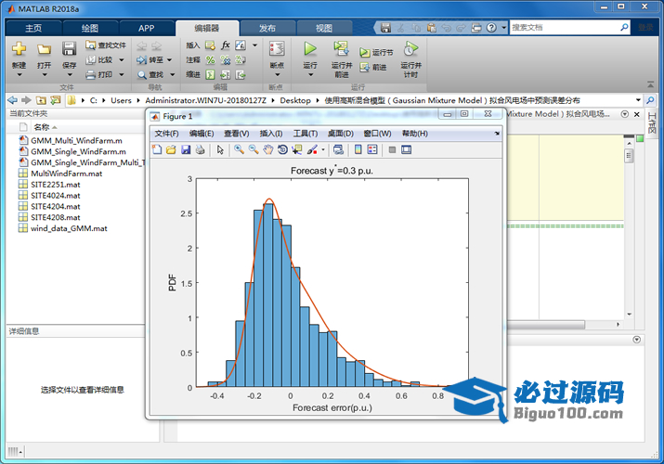Screen dimensions: 664x464
Task: Select the Zoom In tool in Figure 1
Action: (239, 149)
